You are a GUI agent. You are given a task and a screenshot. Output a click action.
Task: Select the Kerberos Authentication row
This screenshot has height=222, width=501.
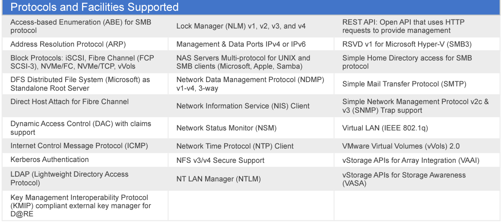pos(50,159)
